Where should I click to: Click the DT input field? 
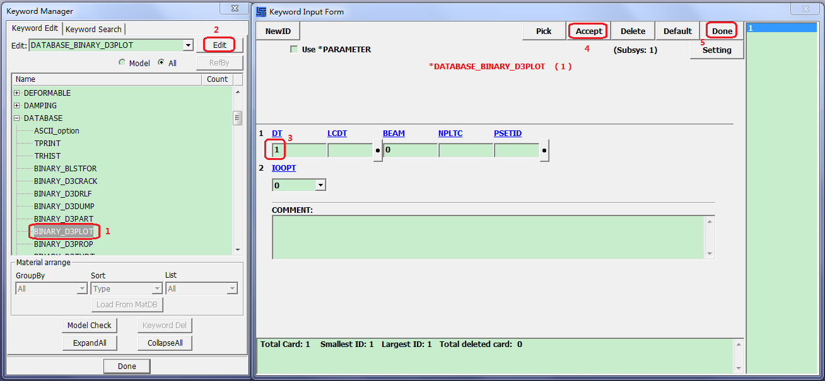pyautogui.click(x=299, y=151)
